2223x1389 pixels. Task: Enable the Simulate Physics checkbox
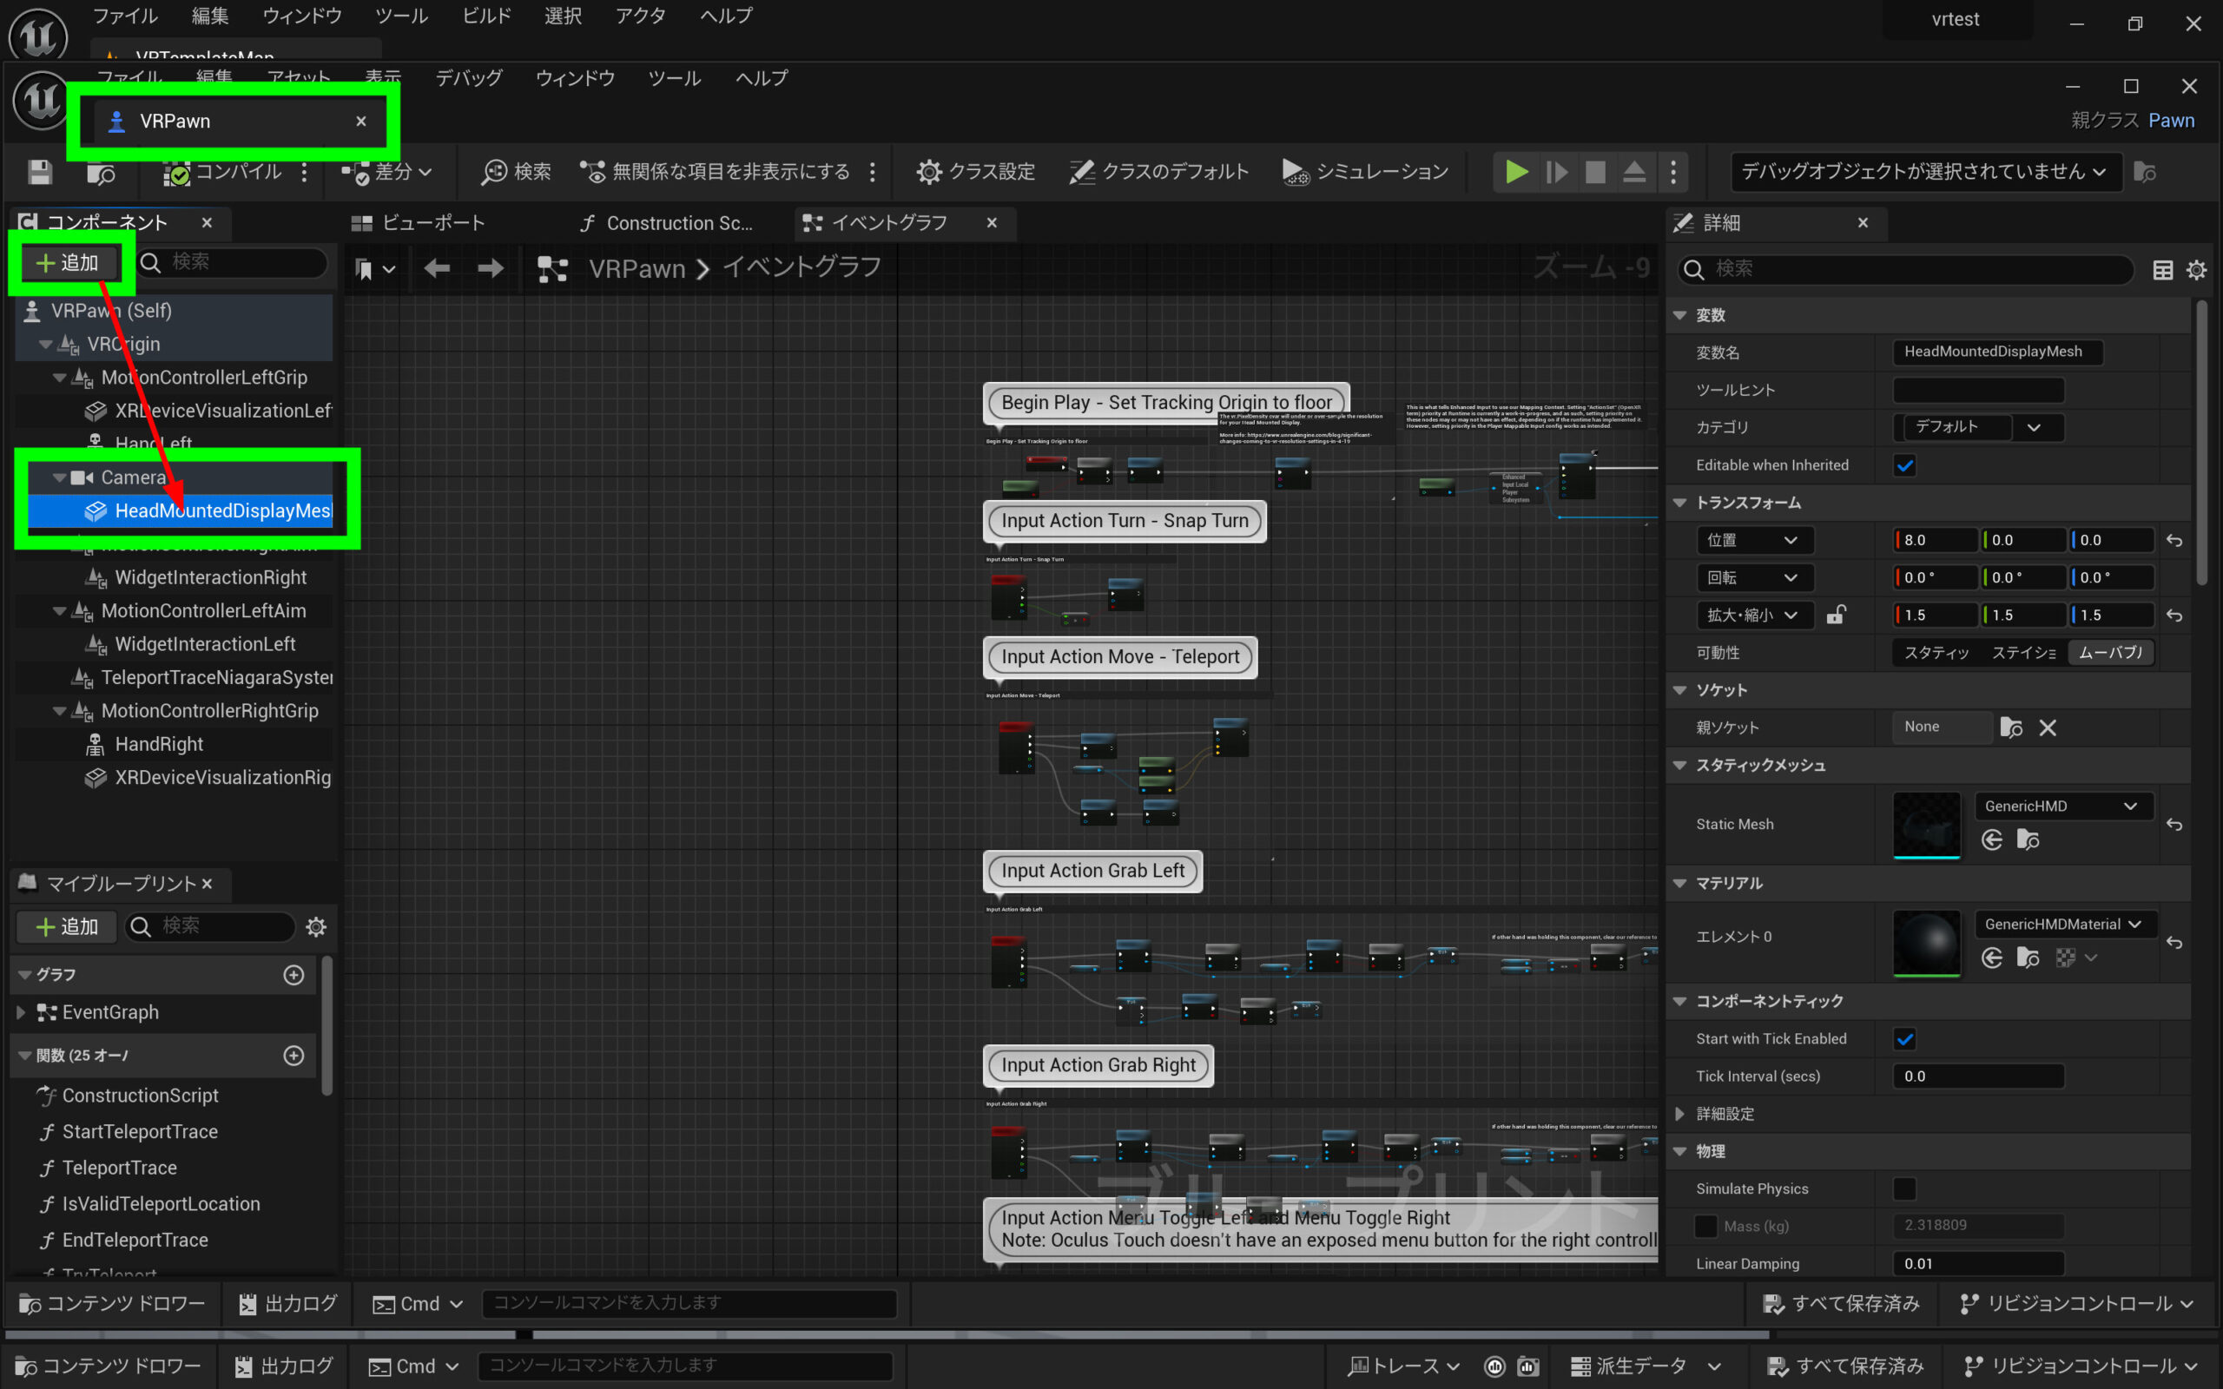click(1904, 1188)
